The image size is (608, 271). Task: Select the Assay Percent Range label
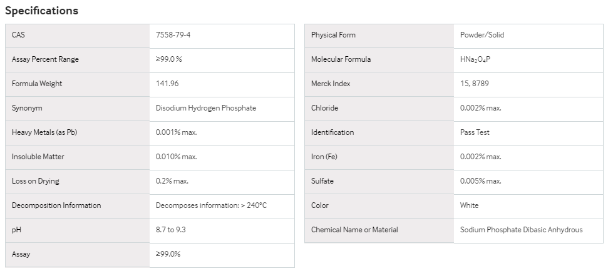(x=45, y=59)
